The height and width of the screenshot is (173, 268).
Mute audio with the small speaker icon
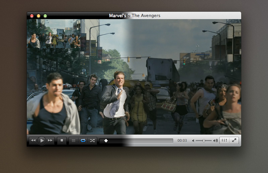pyautogui.click(x=193, y=141)
